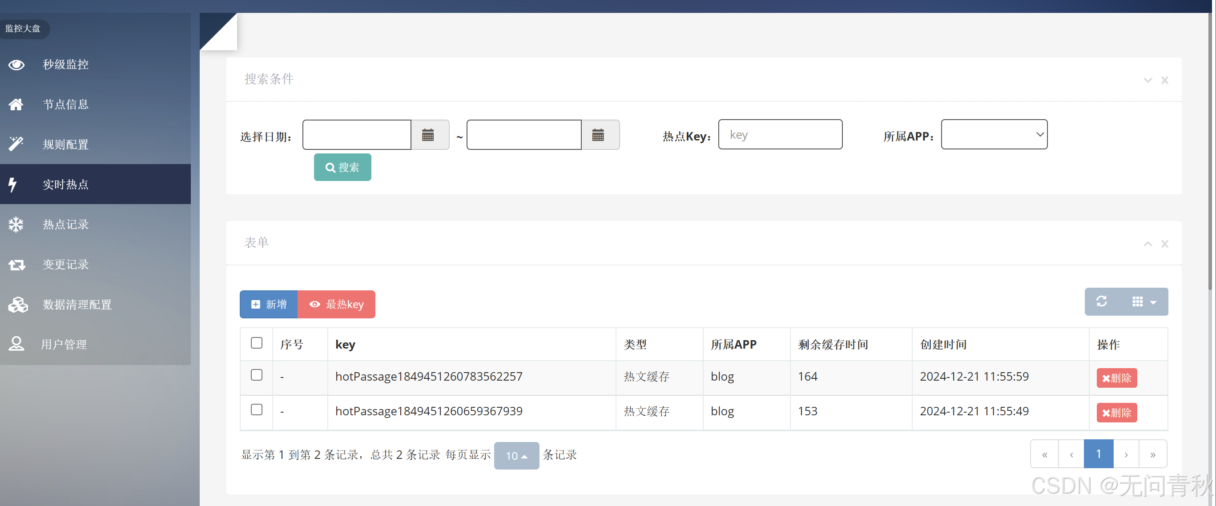
Task: Tick the select-all checkbox in the table header
Action: click(256, 343)
